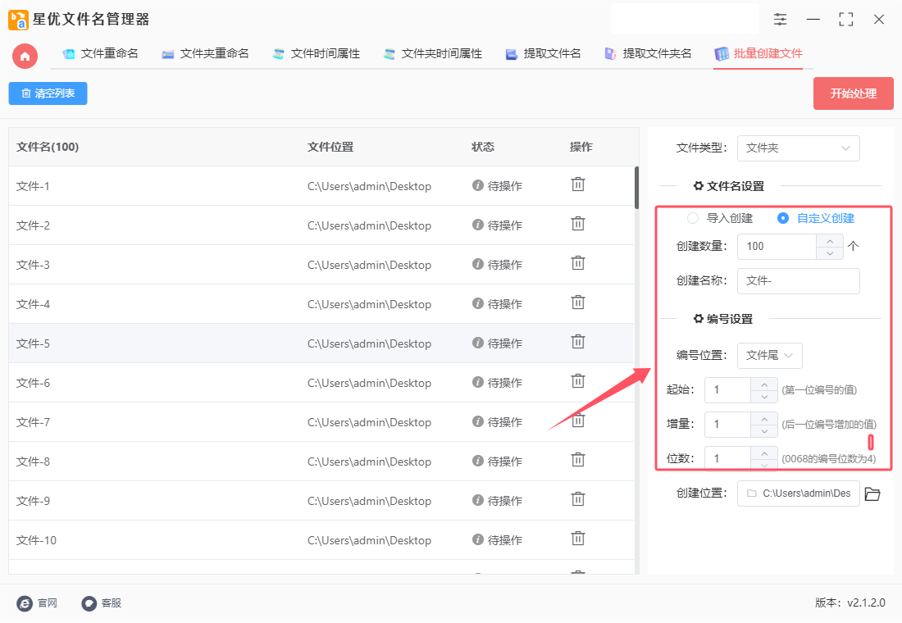Image resolution: width=902 pixels, height=623 pixels.
Task: Switch to 文件时间属性 tab
Action: coord(317,53)
